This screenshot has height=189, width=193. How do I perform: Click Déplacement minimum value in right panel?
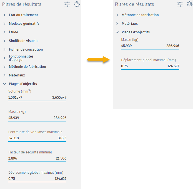(124, 66)
